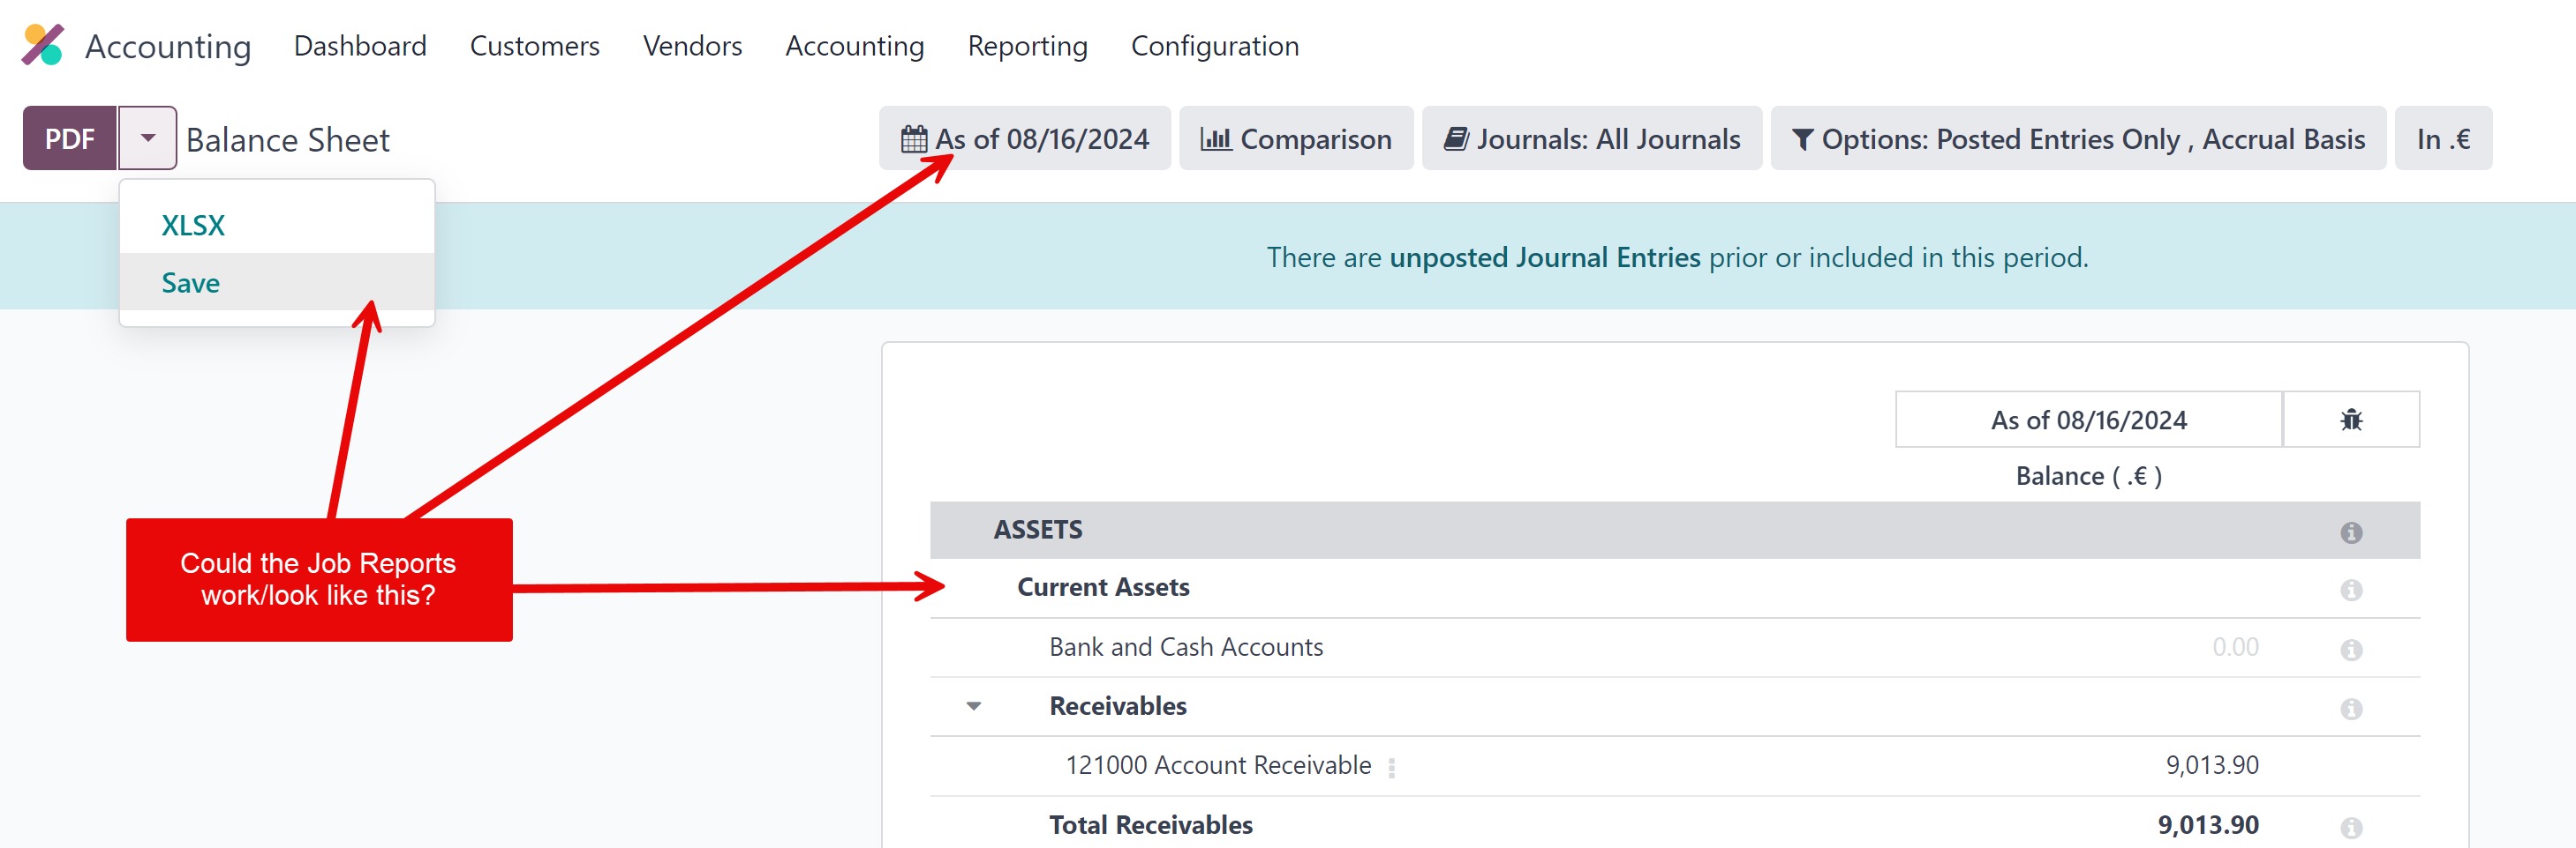Viewport: 2576px width, 848px height.
Task: Click info icon beside Total Receivables
Action: pyautogui.click(x=2350, y=828)
